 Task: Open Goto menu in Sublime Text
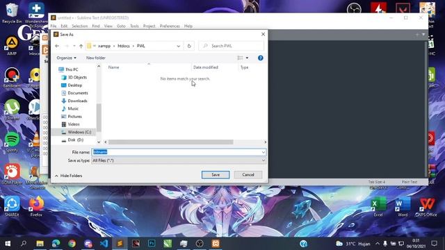(x=121, y=26)
